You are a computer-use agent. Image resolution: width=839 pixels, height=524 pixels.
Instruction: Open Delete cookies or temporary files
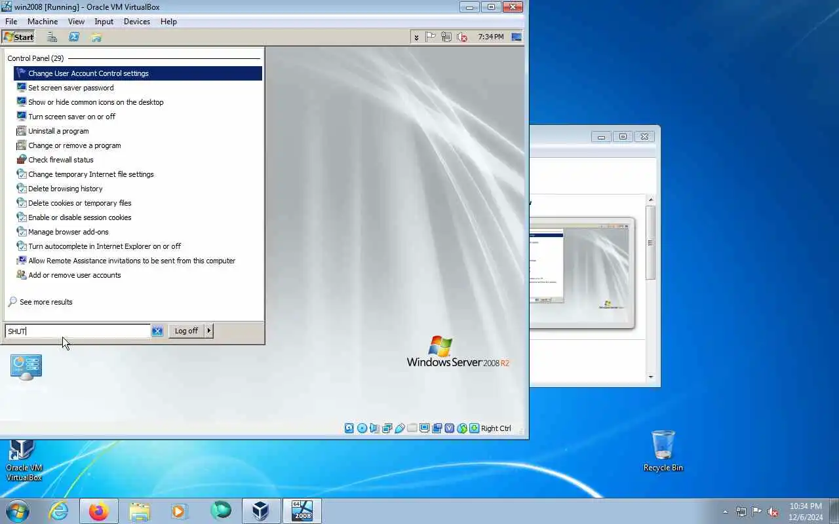138,203
